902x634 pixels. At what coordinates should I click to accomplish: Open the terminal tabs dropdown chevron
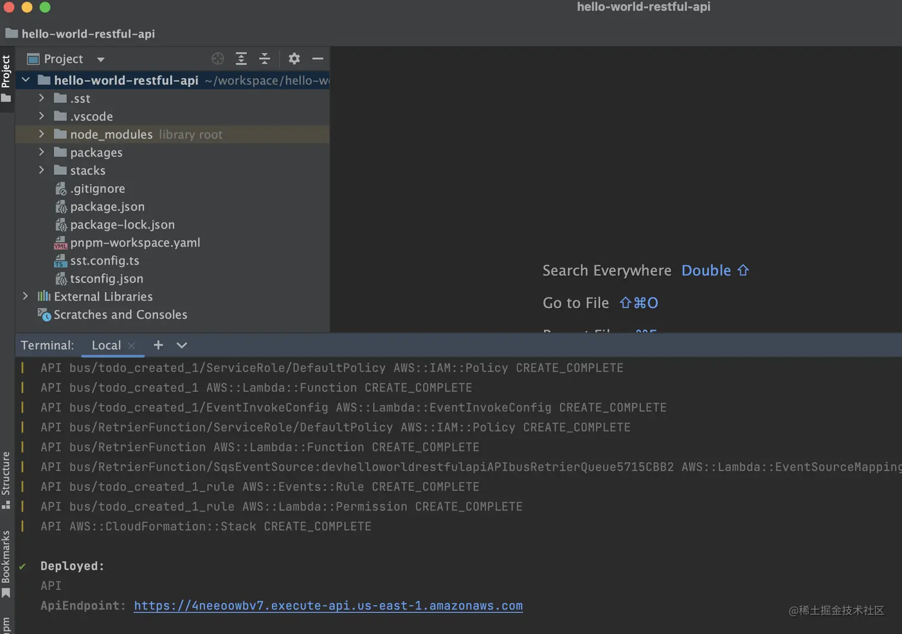click(181, 345)
